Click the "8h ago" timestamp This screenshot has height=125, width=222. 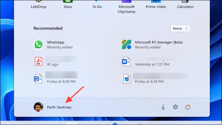pos(53,64)
